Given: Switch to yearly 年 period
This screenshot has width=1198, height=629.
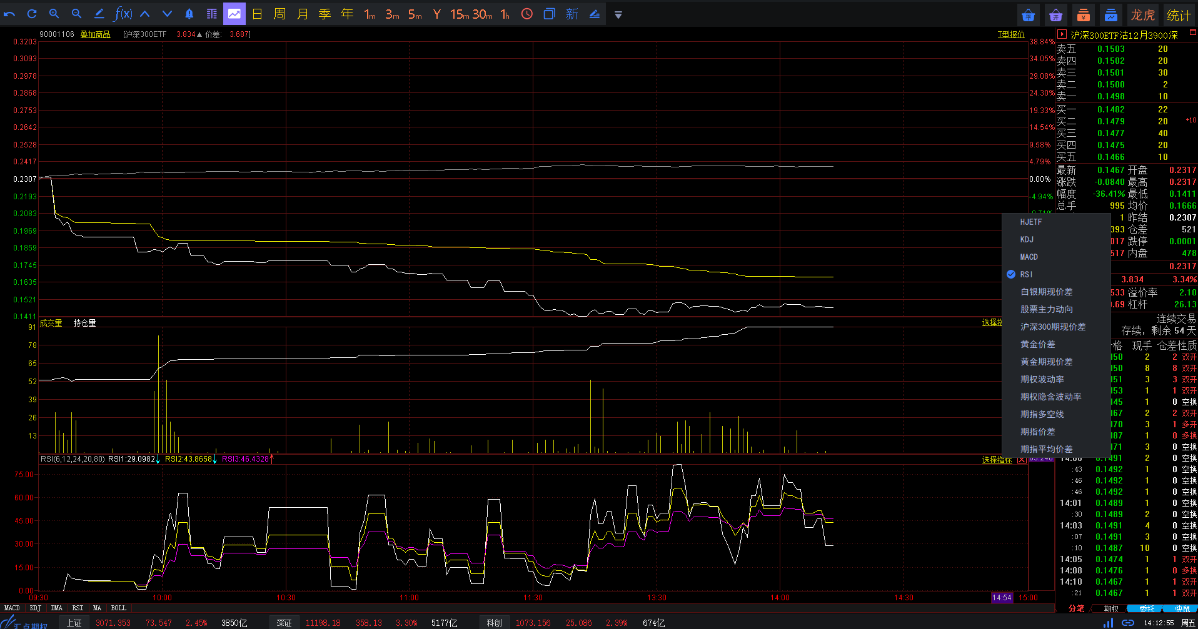Looking at the screenshot, I should (x=347, y=14).
